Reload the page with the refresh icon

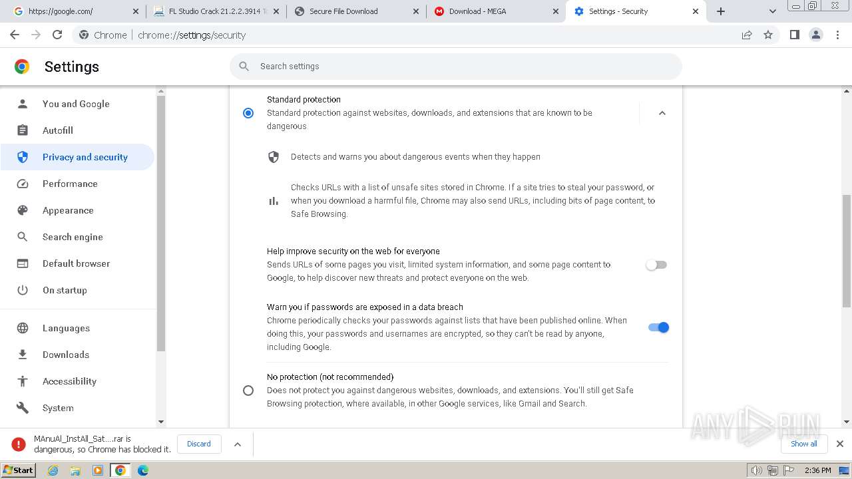click(57, 35)
